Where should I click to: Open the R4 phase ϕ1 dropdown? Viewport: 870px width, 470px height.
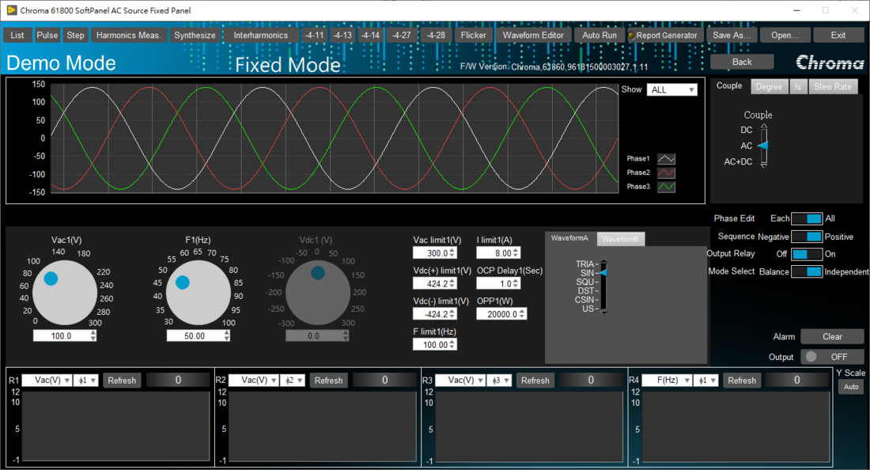click(x=705, y=381)
